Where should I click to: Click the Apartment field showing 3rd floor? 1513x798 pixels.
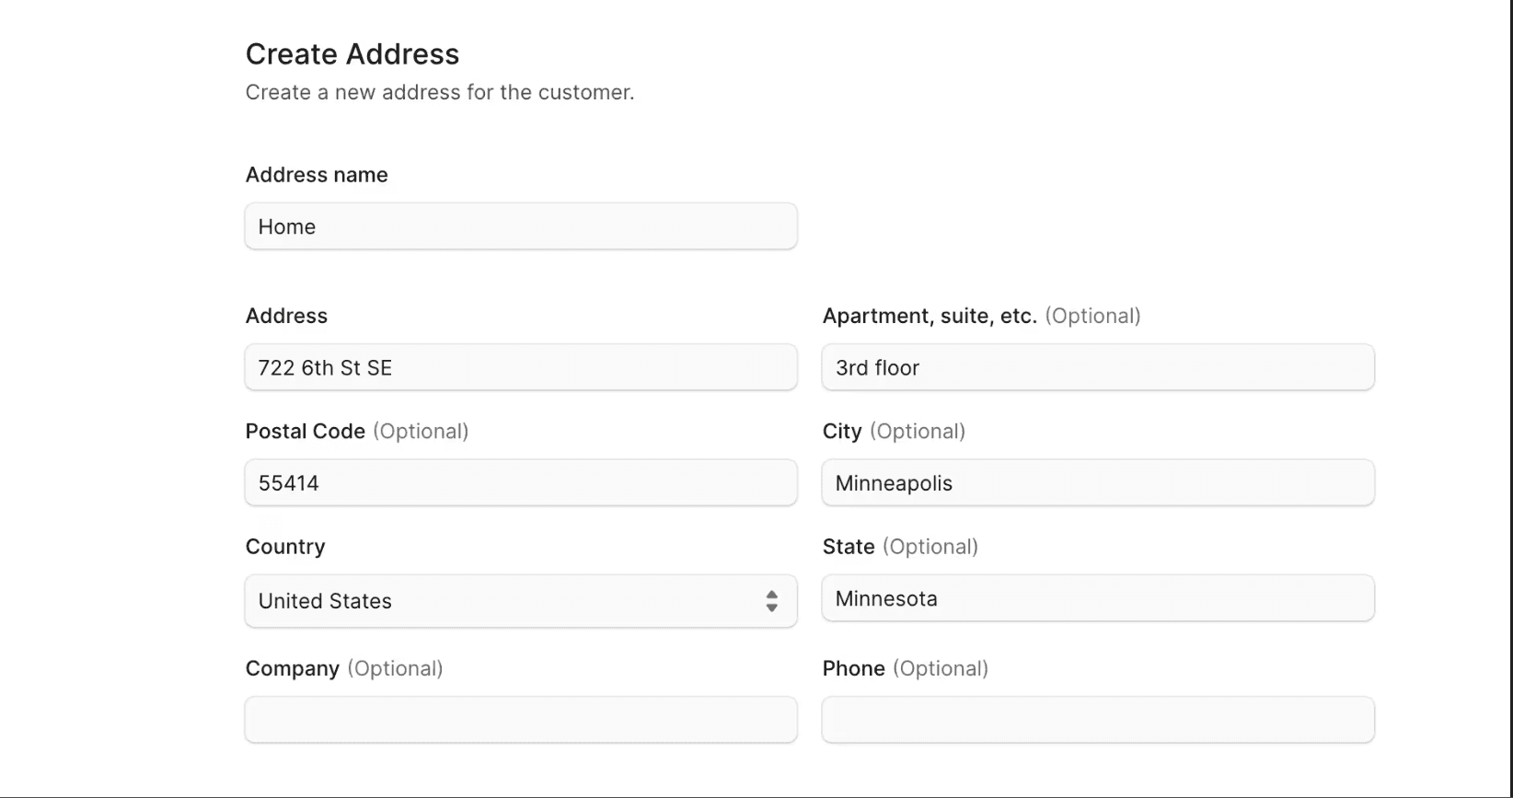click(x=1097, y=367)
